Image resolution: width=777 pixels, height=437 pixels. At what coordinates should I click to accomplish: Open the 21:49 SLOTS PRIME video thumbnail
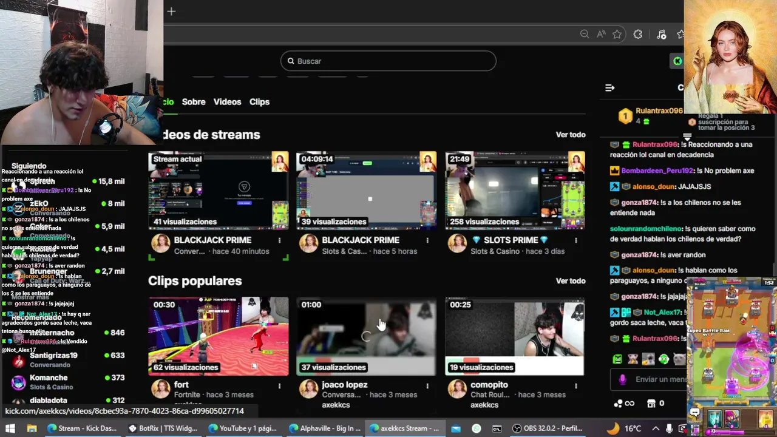[x=515, y=191]
